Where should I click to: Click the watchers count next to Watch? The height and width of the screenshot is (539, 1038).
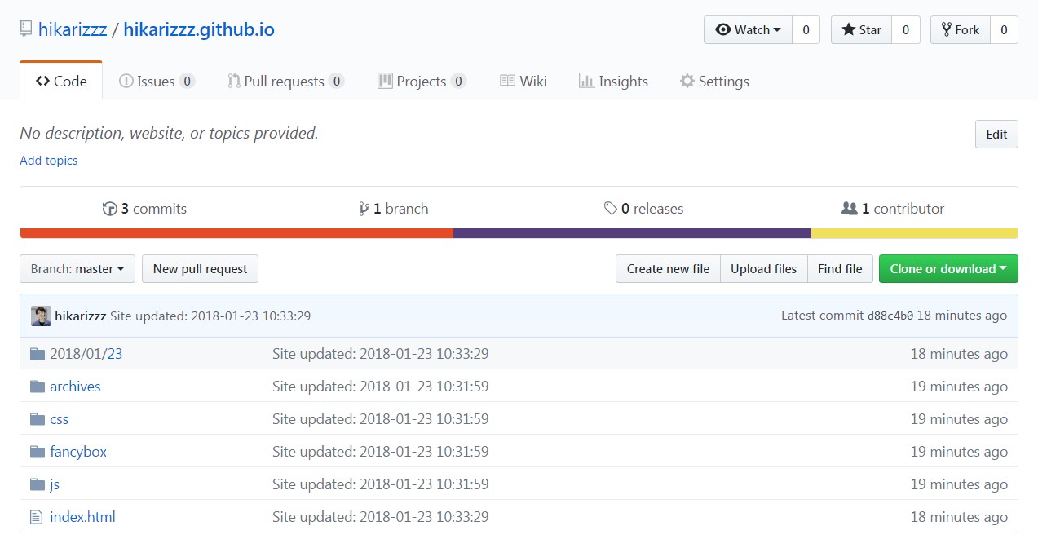806,30
